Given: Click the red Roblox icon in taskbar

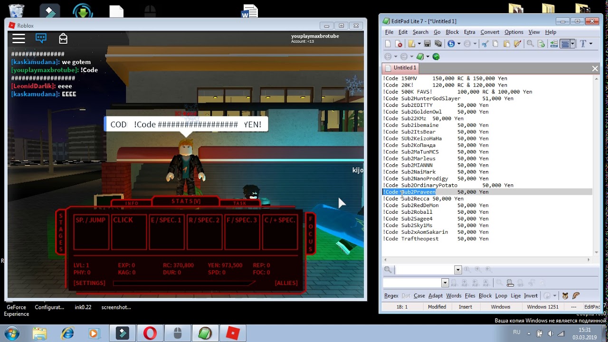Looking at the screenshot, I should point(233,333).
